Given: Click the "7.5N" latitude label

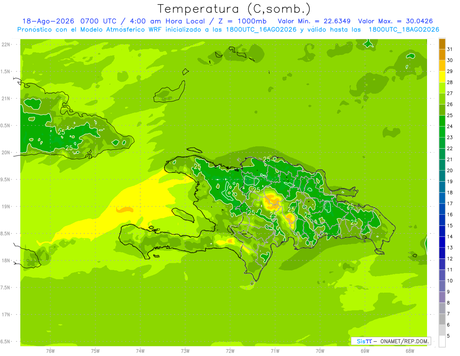Looking at the screenshot, I should [6, 288].
